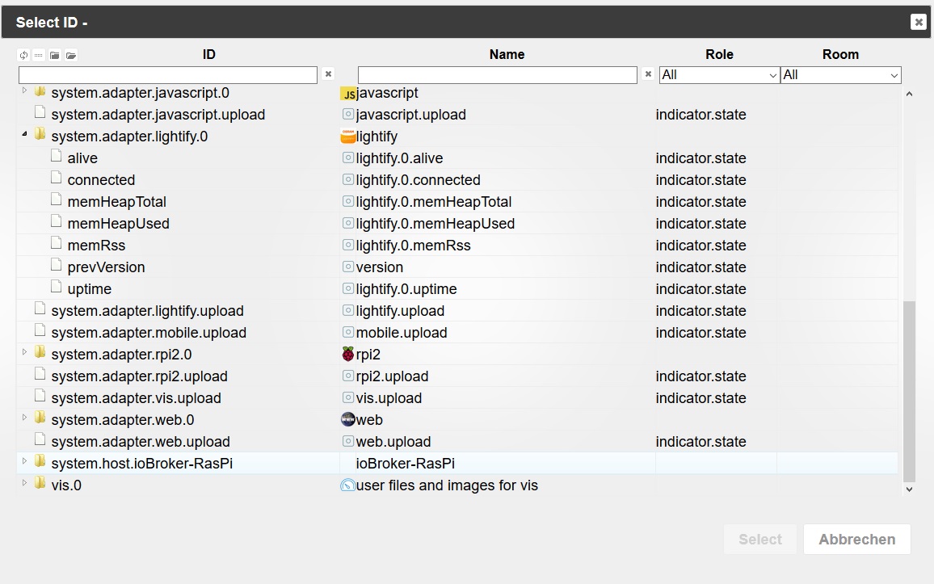Screen dimensions: 934x584
Task: Open the Role filter dropdown
Action: (x=719, y=75)
